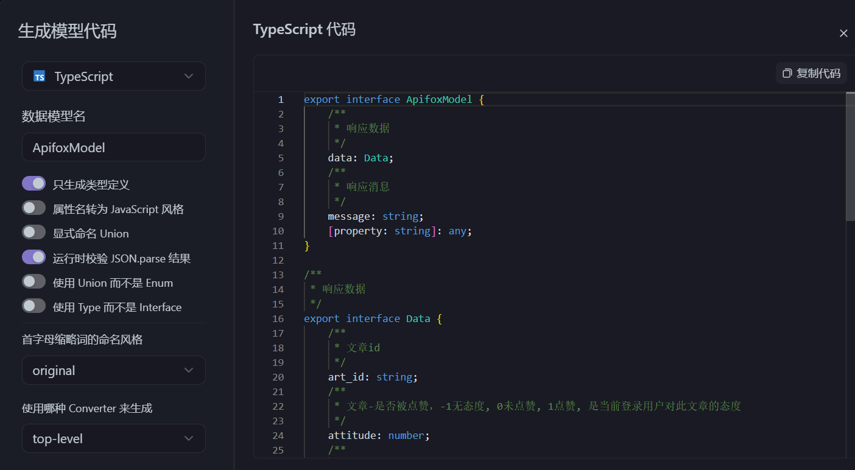This screenshot has height=470, width=855.
Task: Open the top-level Converter dropdown
Action: pyautogui.click(x=114, y=438)
